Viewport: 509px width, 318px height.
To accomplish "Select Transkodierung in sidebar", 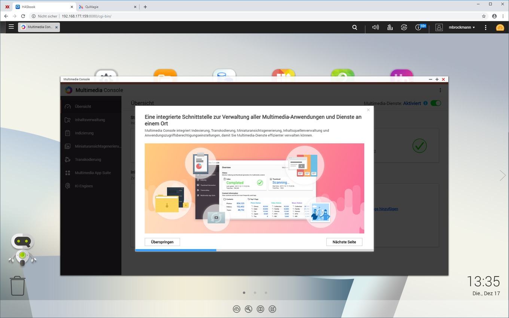I will coord(91,159).
